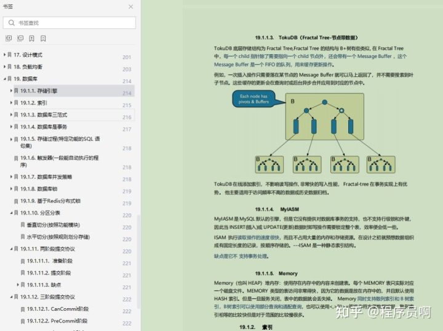
Task: Select bookmark 19.1.11.2. 提交阶段
Action: click(x=49, y=273)
